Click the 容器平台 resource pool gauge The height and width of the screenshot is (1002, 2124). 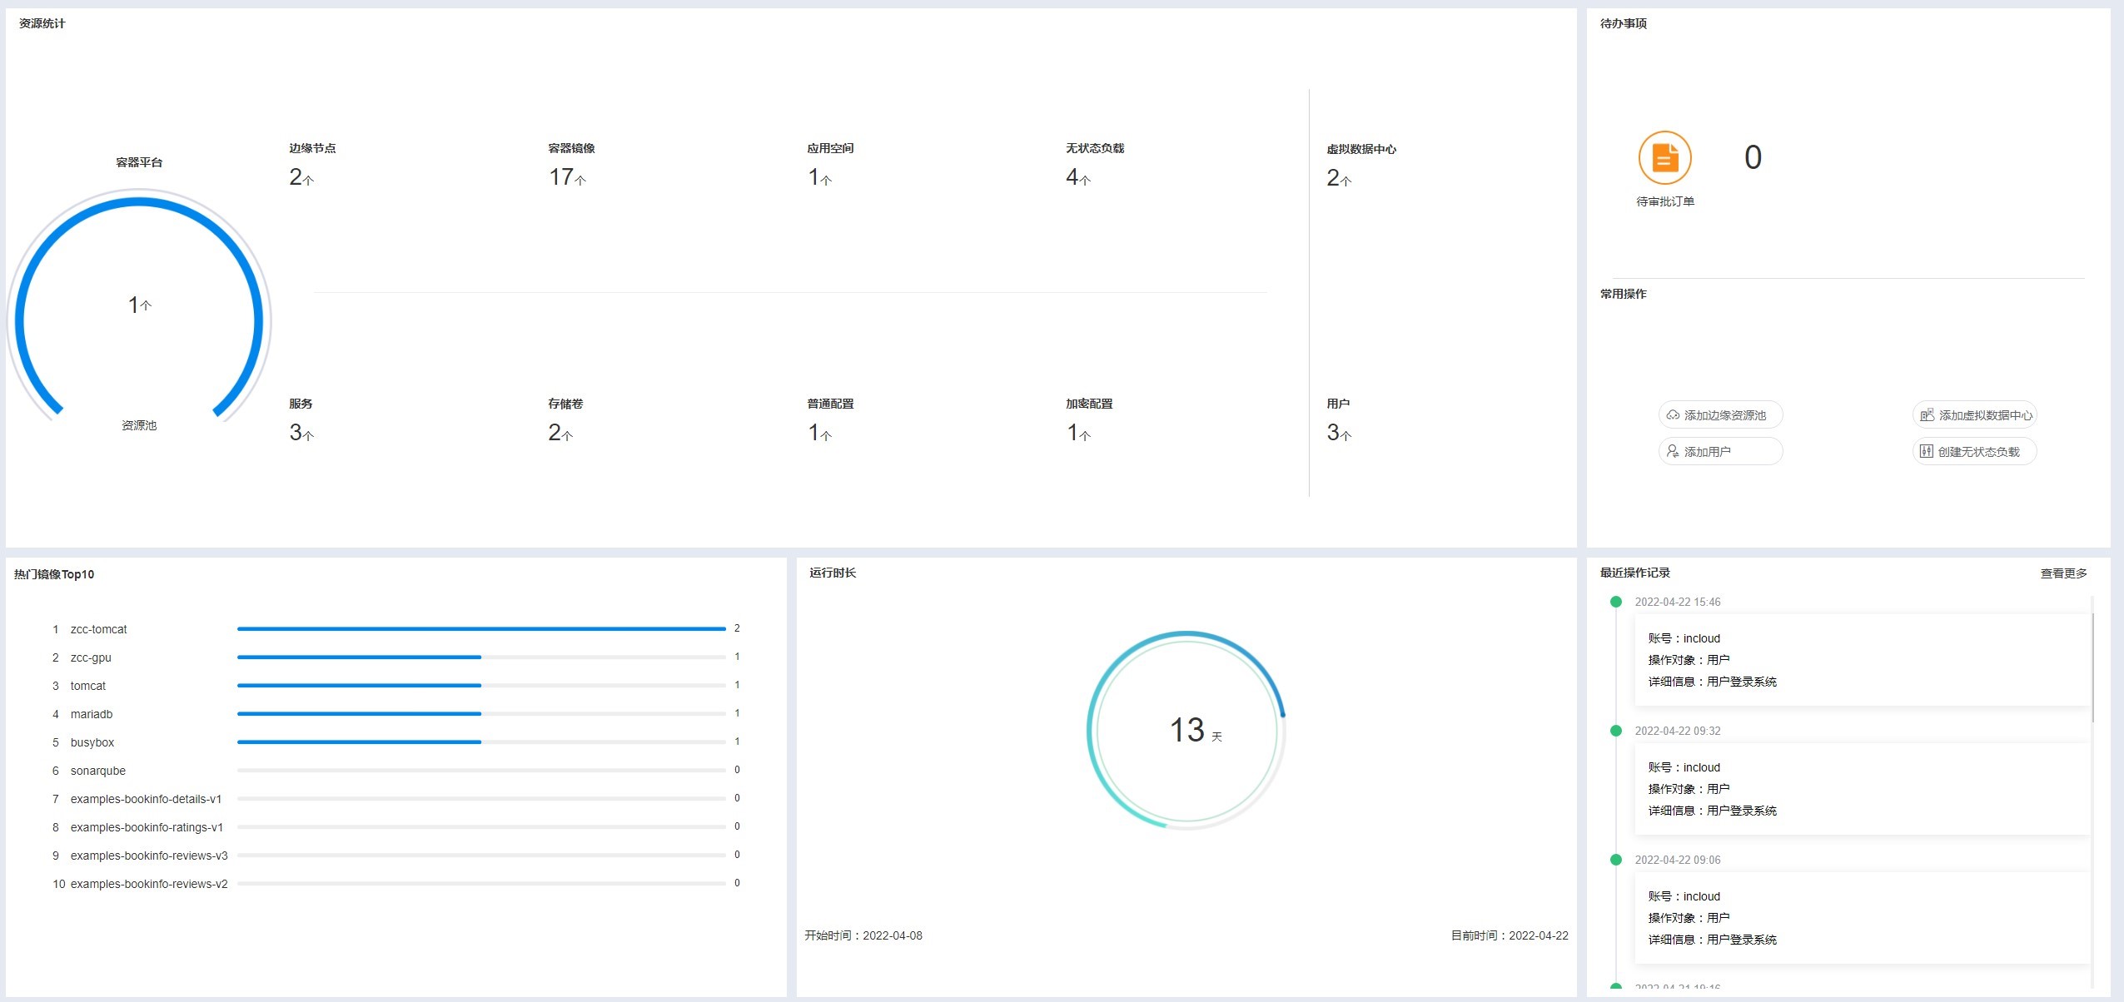pyautogui.click(x=139, y=306)
